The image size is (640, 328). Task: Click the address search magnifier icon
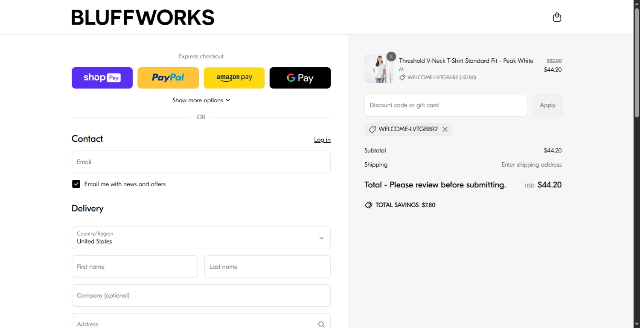click(321, 325)
